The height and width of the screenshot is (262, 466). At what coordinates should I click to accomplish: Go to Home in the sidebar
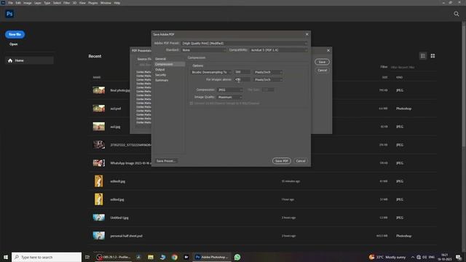29,60
